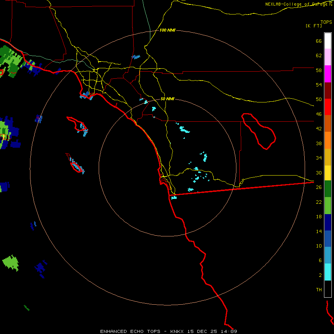The image size is (334, 334).
Task: Click the TH legend label
Action: click(319, 290)
